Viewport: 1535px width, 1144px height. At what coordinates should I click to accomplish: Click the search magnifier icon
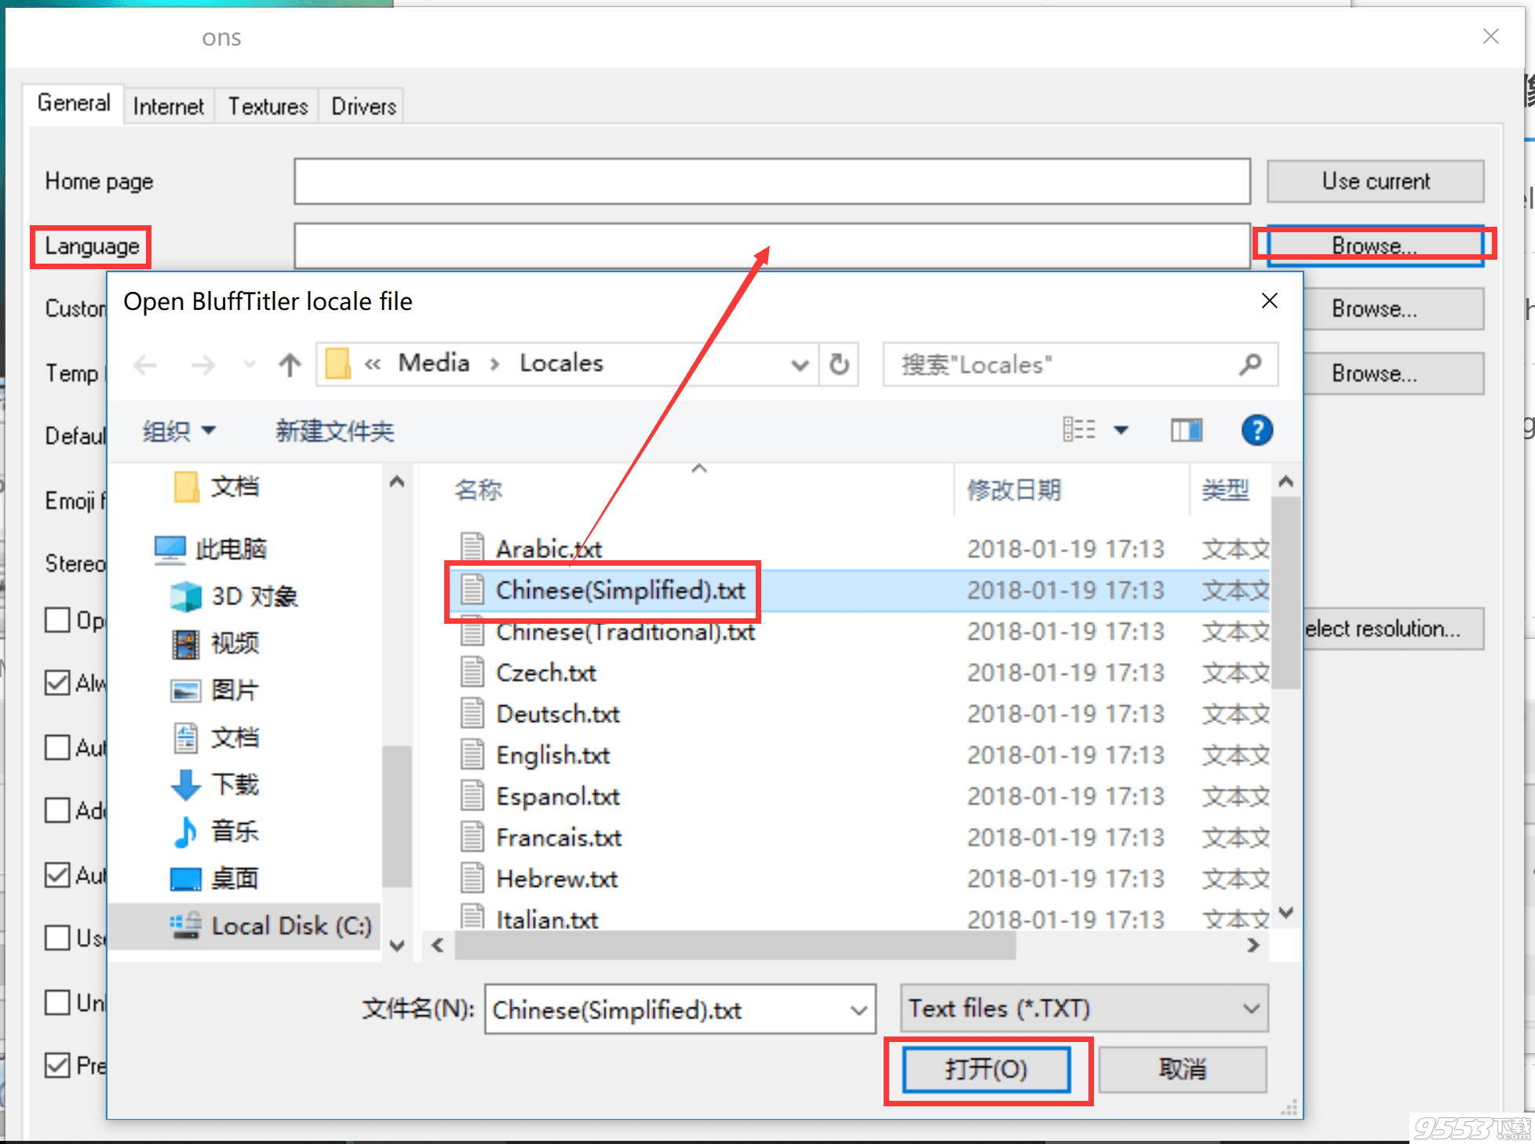pyautogui.click(x=1250, y=364)
